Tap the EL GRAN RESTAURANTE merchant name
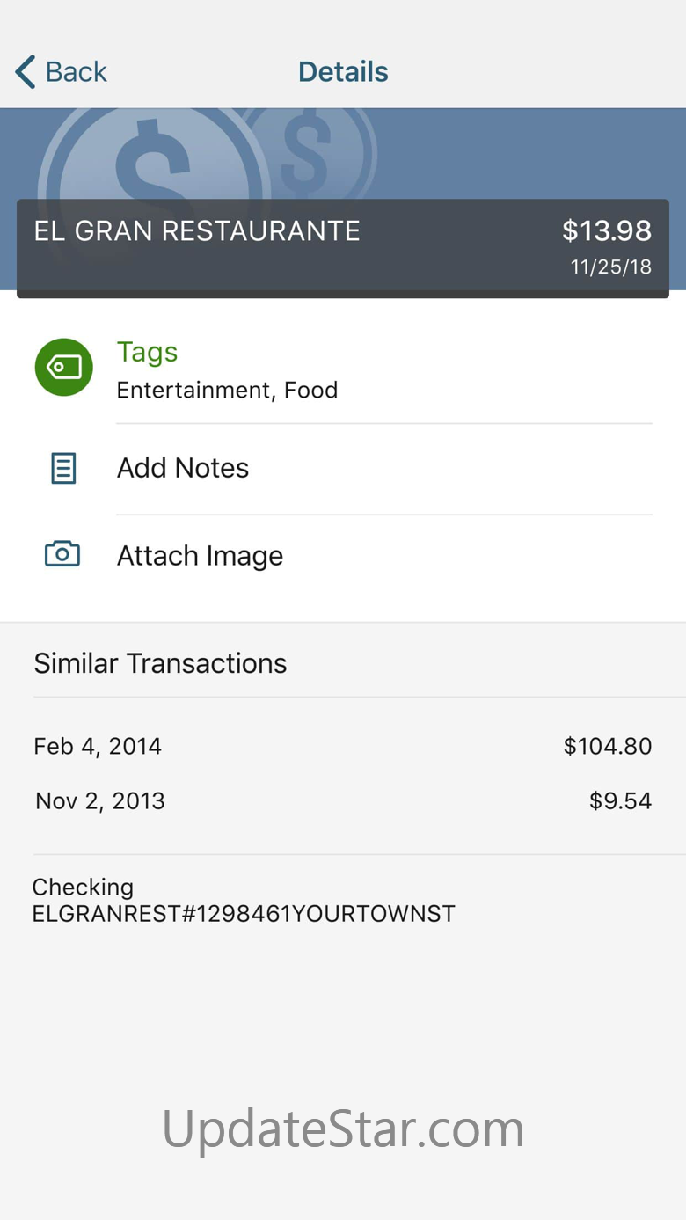 coord(197,230)
